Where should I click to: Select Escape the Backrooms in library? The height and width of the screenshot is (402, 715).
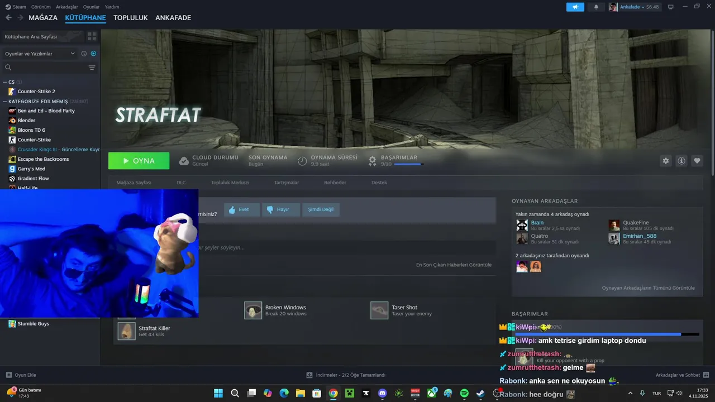[x=44, y=159]
